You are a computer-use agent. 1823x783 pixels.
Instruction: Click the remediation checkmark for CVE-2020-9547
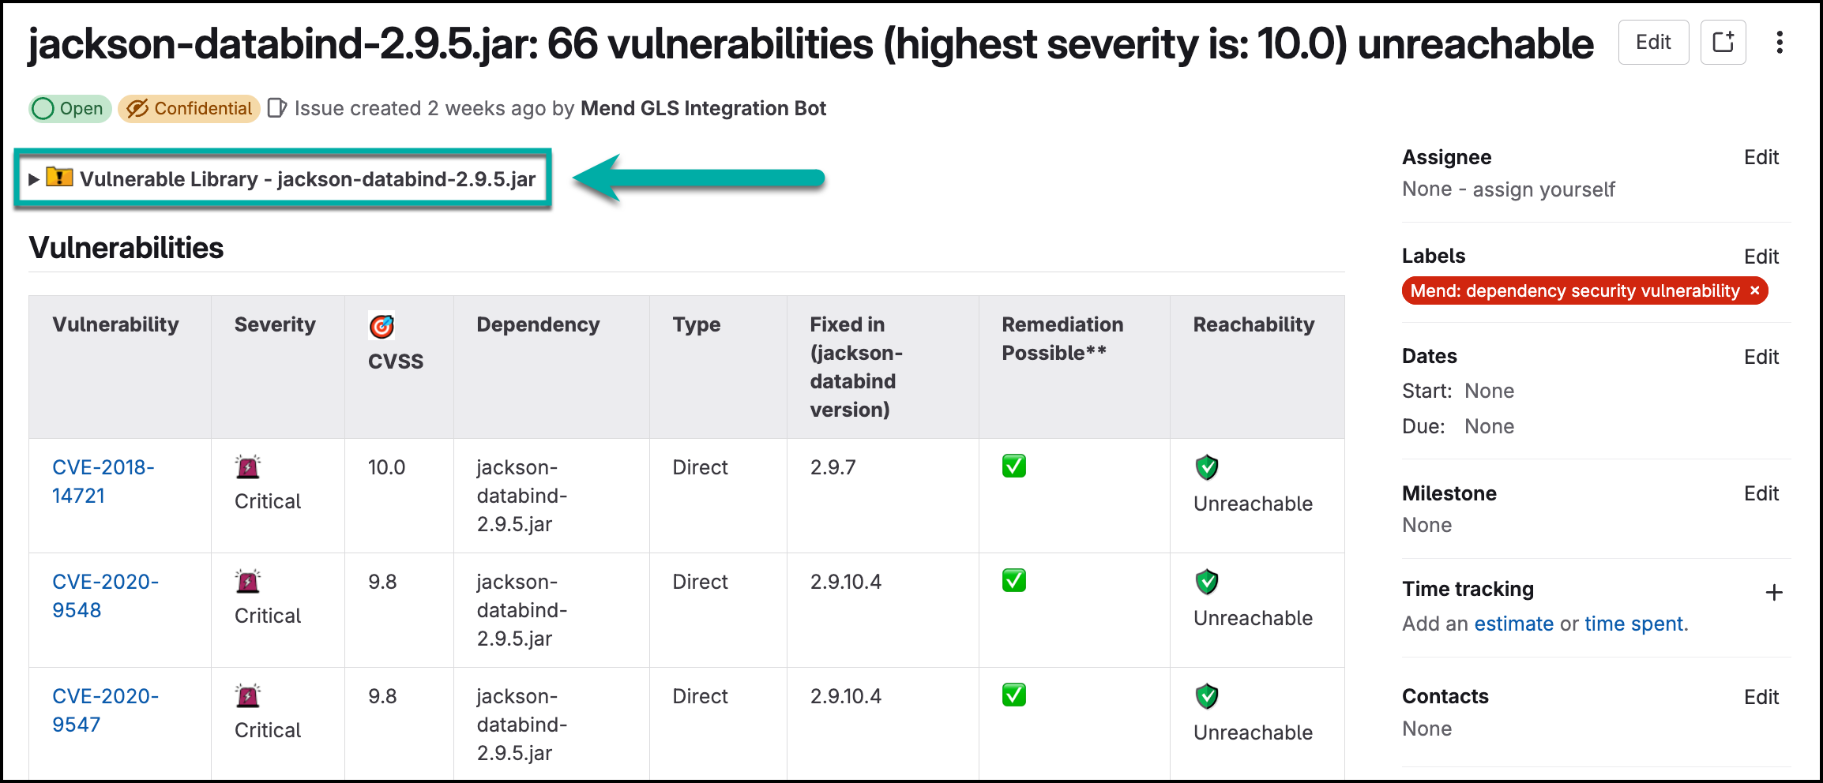pyautogui.click(x=1014, y=695)
